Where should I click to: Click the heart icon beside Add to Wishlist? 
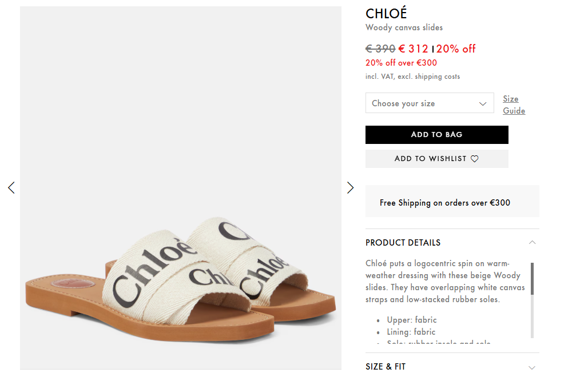pos(475,159)
